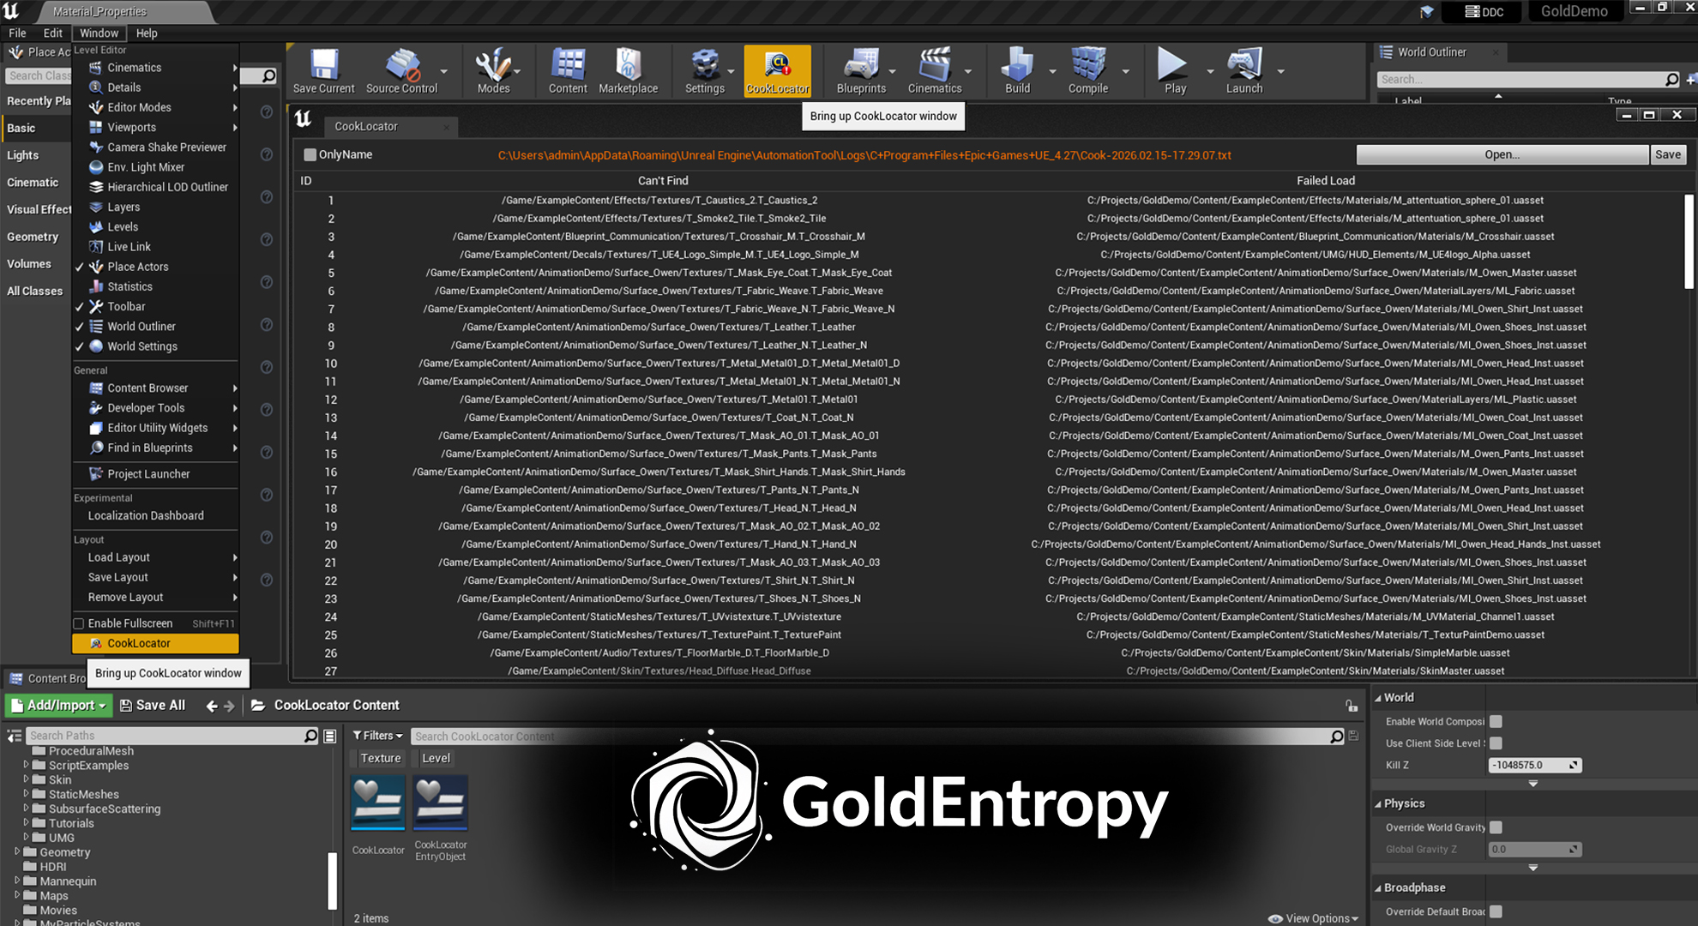Select CookLocator EntryObject asset thumbnail
This screenshot has width=1698, height=926.
[x=441, y=803]
